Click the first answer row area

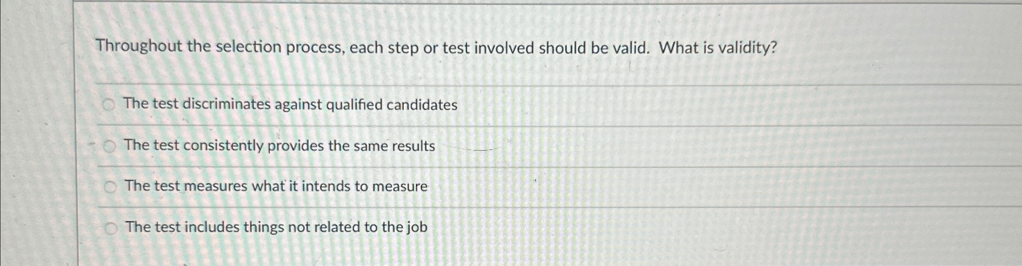click(x=597, y=104)
